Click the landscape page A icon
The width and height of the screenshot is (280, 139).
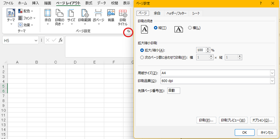(x=179, y=30)
